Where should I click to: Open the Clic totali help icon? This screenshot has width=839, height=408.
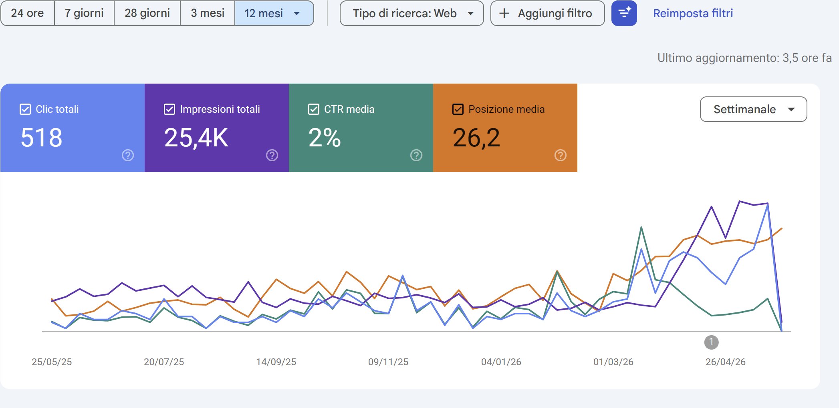click(x=128, y=155)
